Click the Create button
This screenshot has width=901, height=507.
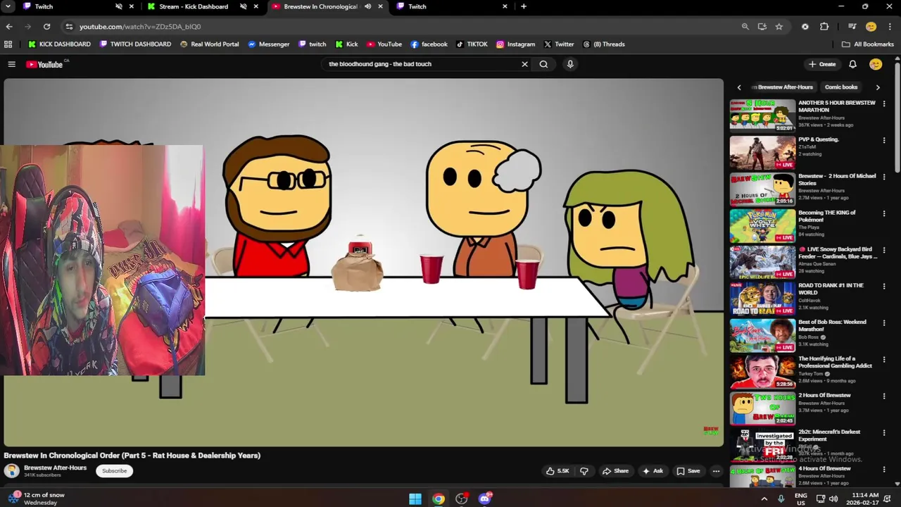(822, 64)
